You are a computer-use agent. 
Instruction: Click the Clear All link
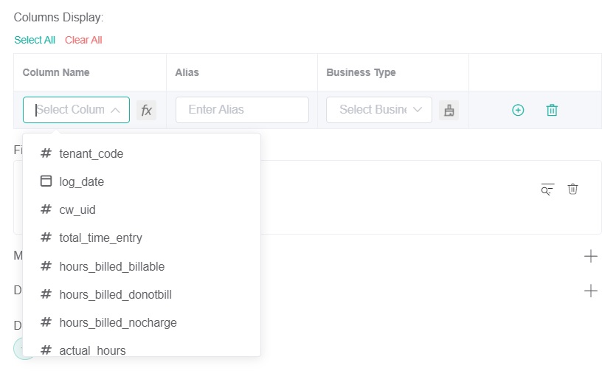tap(83, 40)
